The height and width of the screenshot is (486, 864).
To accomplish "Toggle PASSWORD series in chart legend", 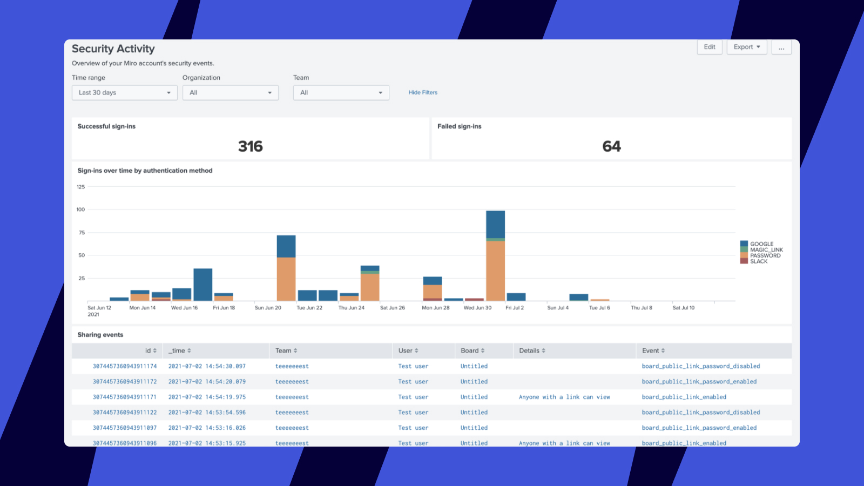I will tap(765, 255).
